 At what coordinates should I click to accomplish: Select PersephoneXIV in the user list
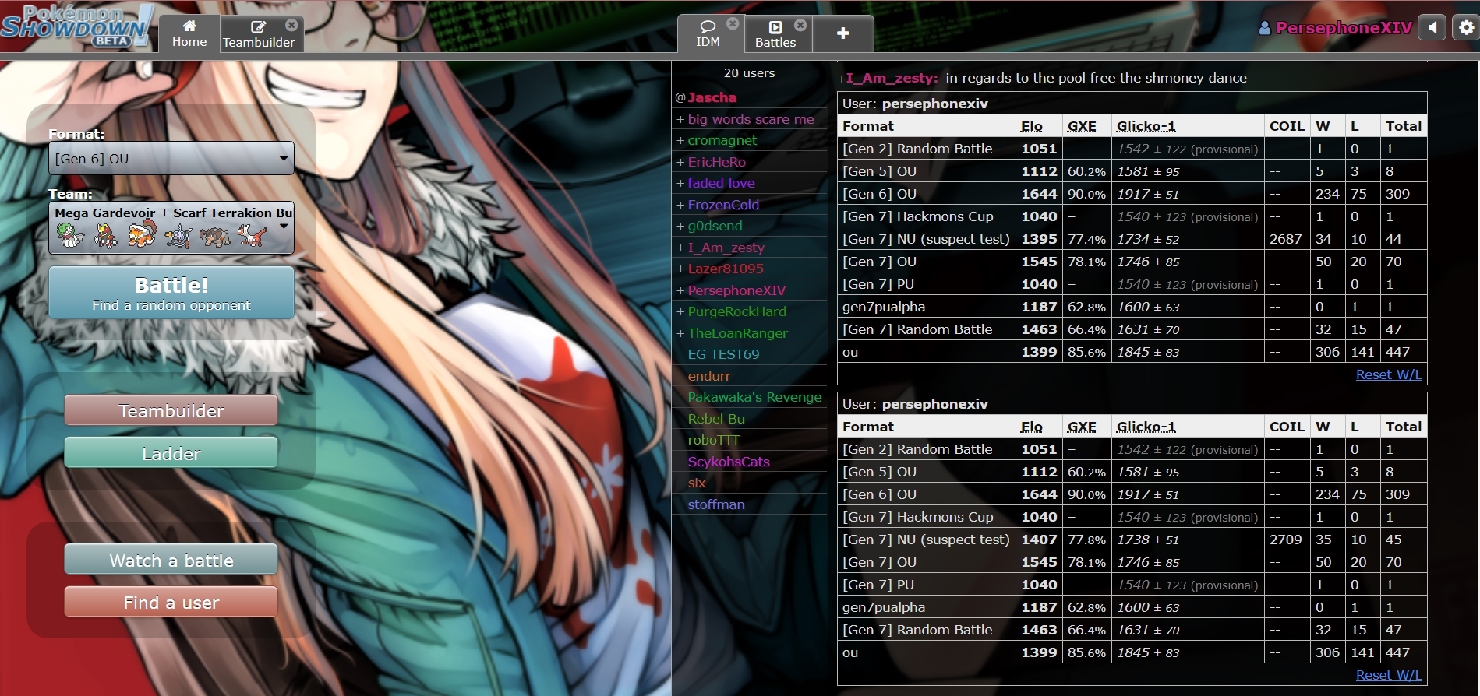[750, 290]
